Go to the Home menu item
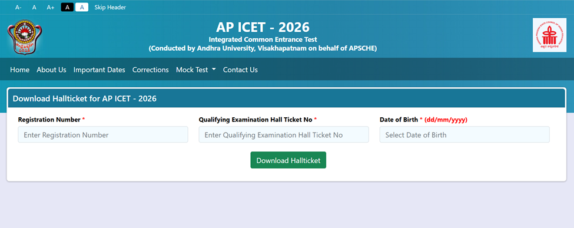574x228 pixels. tap(20, 70)
